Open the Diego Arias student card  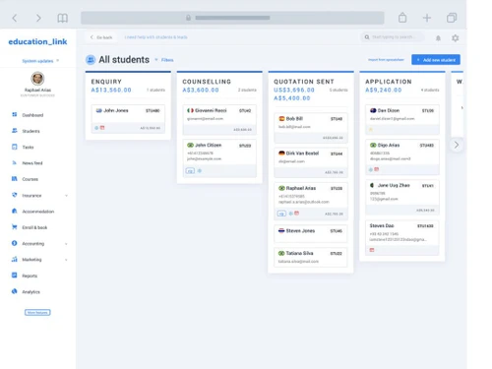[x=402, y=157]
